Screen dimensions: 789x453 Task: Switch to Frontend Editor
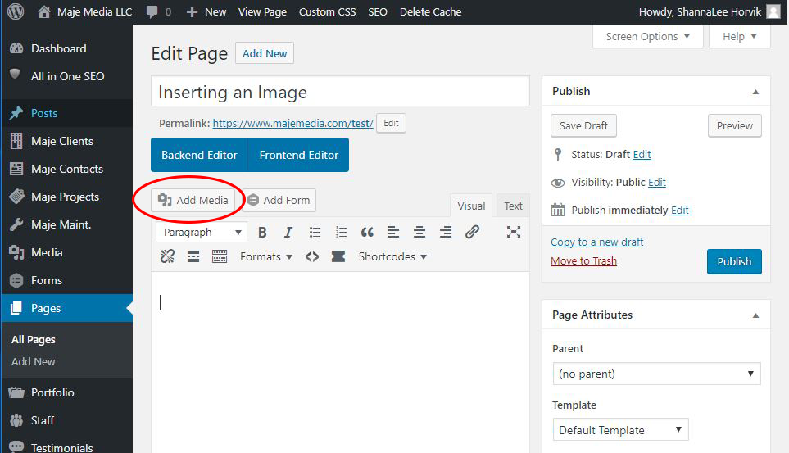[299, 155]
